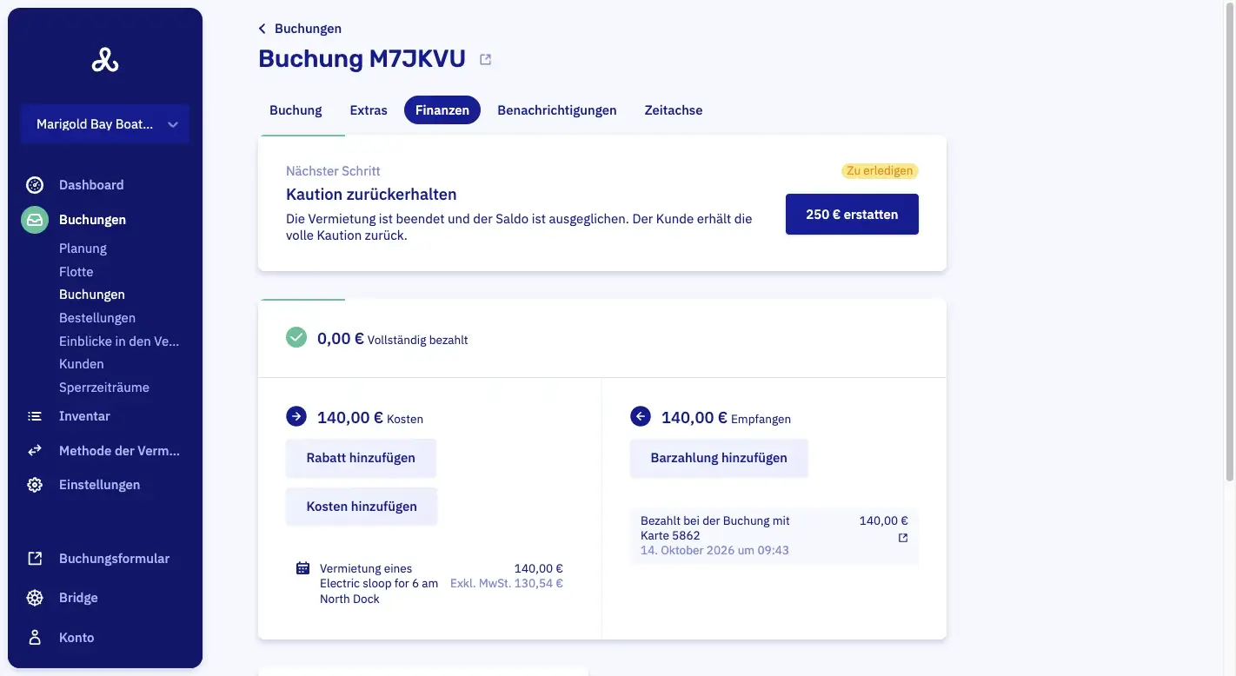
Task: Click the calendar icon beside Vermietung eines
Action: [302, 568]
